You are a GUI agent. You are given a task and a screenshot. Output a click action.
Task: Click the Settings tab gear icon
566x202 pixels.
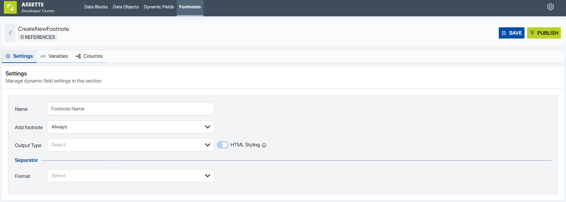tap(8, 56)
